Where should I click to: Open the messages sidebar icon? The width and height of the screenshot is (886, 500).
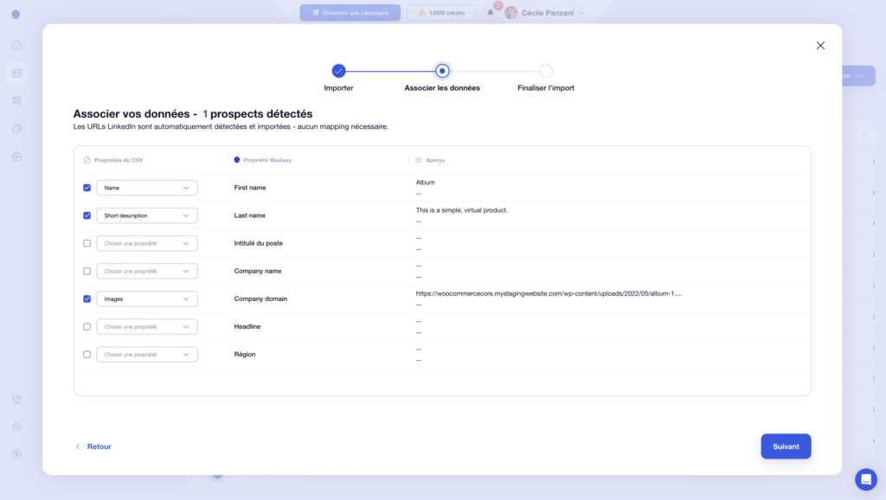tap(17, 129)
